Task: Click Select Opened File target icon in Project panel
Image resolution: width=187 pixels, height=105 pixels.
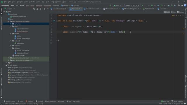Action: point(34,9)
